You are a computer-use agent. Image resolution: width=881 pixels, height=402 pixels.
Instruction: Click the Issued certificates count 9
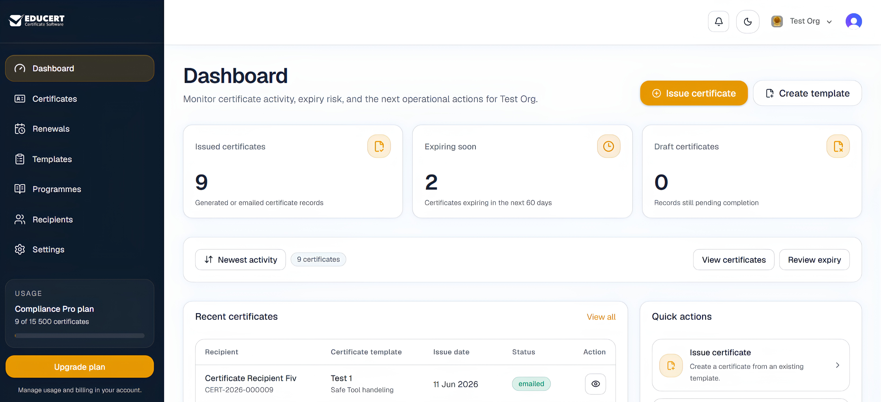[201, 182]
